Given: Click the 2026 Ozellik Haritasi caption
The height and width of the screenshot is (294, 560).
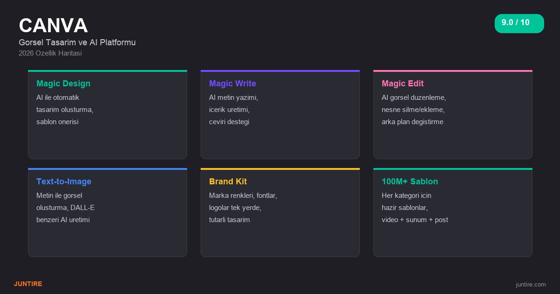Looking at the screenshot, I should (50, 53).
